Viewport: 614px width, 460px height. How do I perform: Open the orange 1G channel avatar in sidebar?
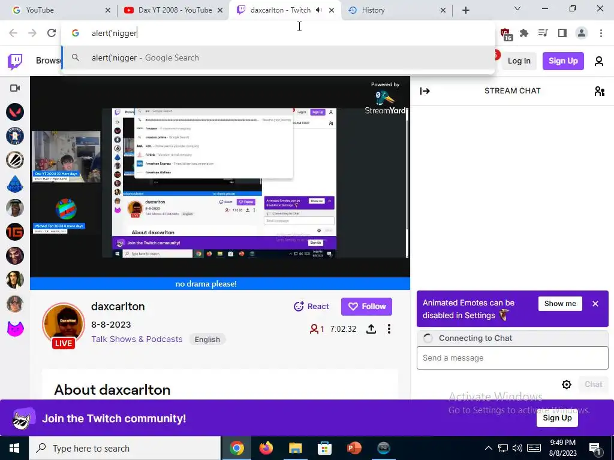[x=15, y=232]
